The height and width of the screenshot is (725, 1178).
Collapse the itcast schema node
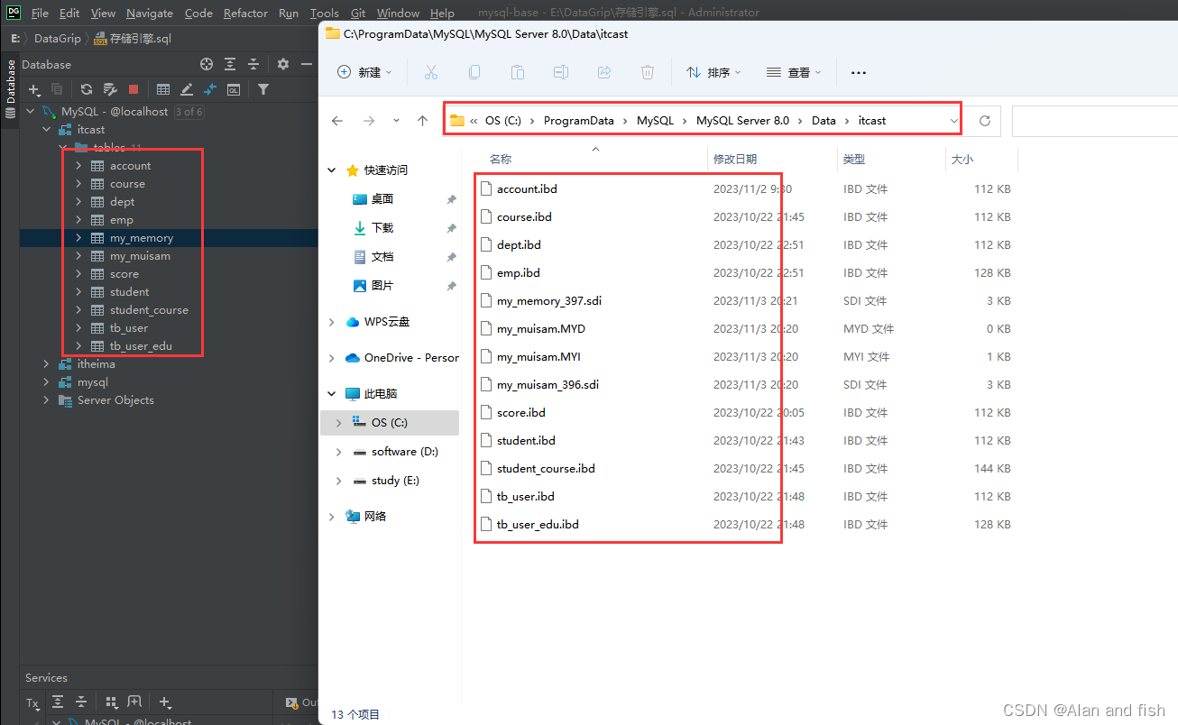[x=46, y=130]
